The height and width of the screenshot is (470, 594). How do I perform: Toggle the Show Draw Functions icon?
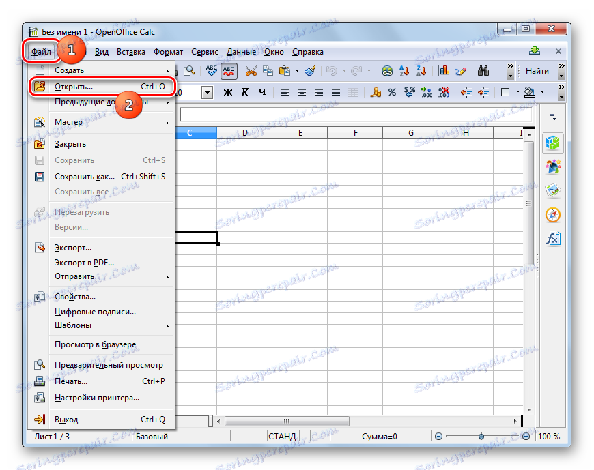tap(461, 71)
